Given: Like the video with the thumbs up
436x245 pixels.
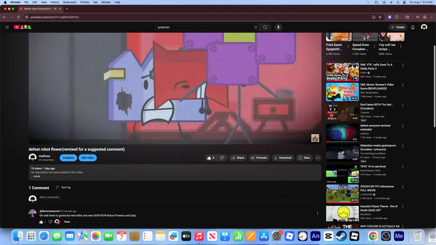Looking at the screenshot, I should pyautogui.click(x=211, y=158).
